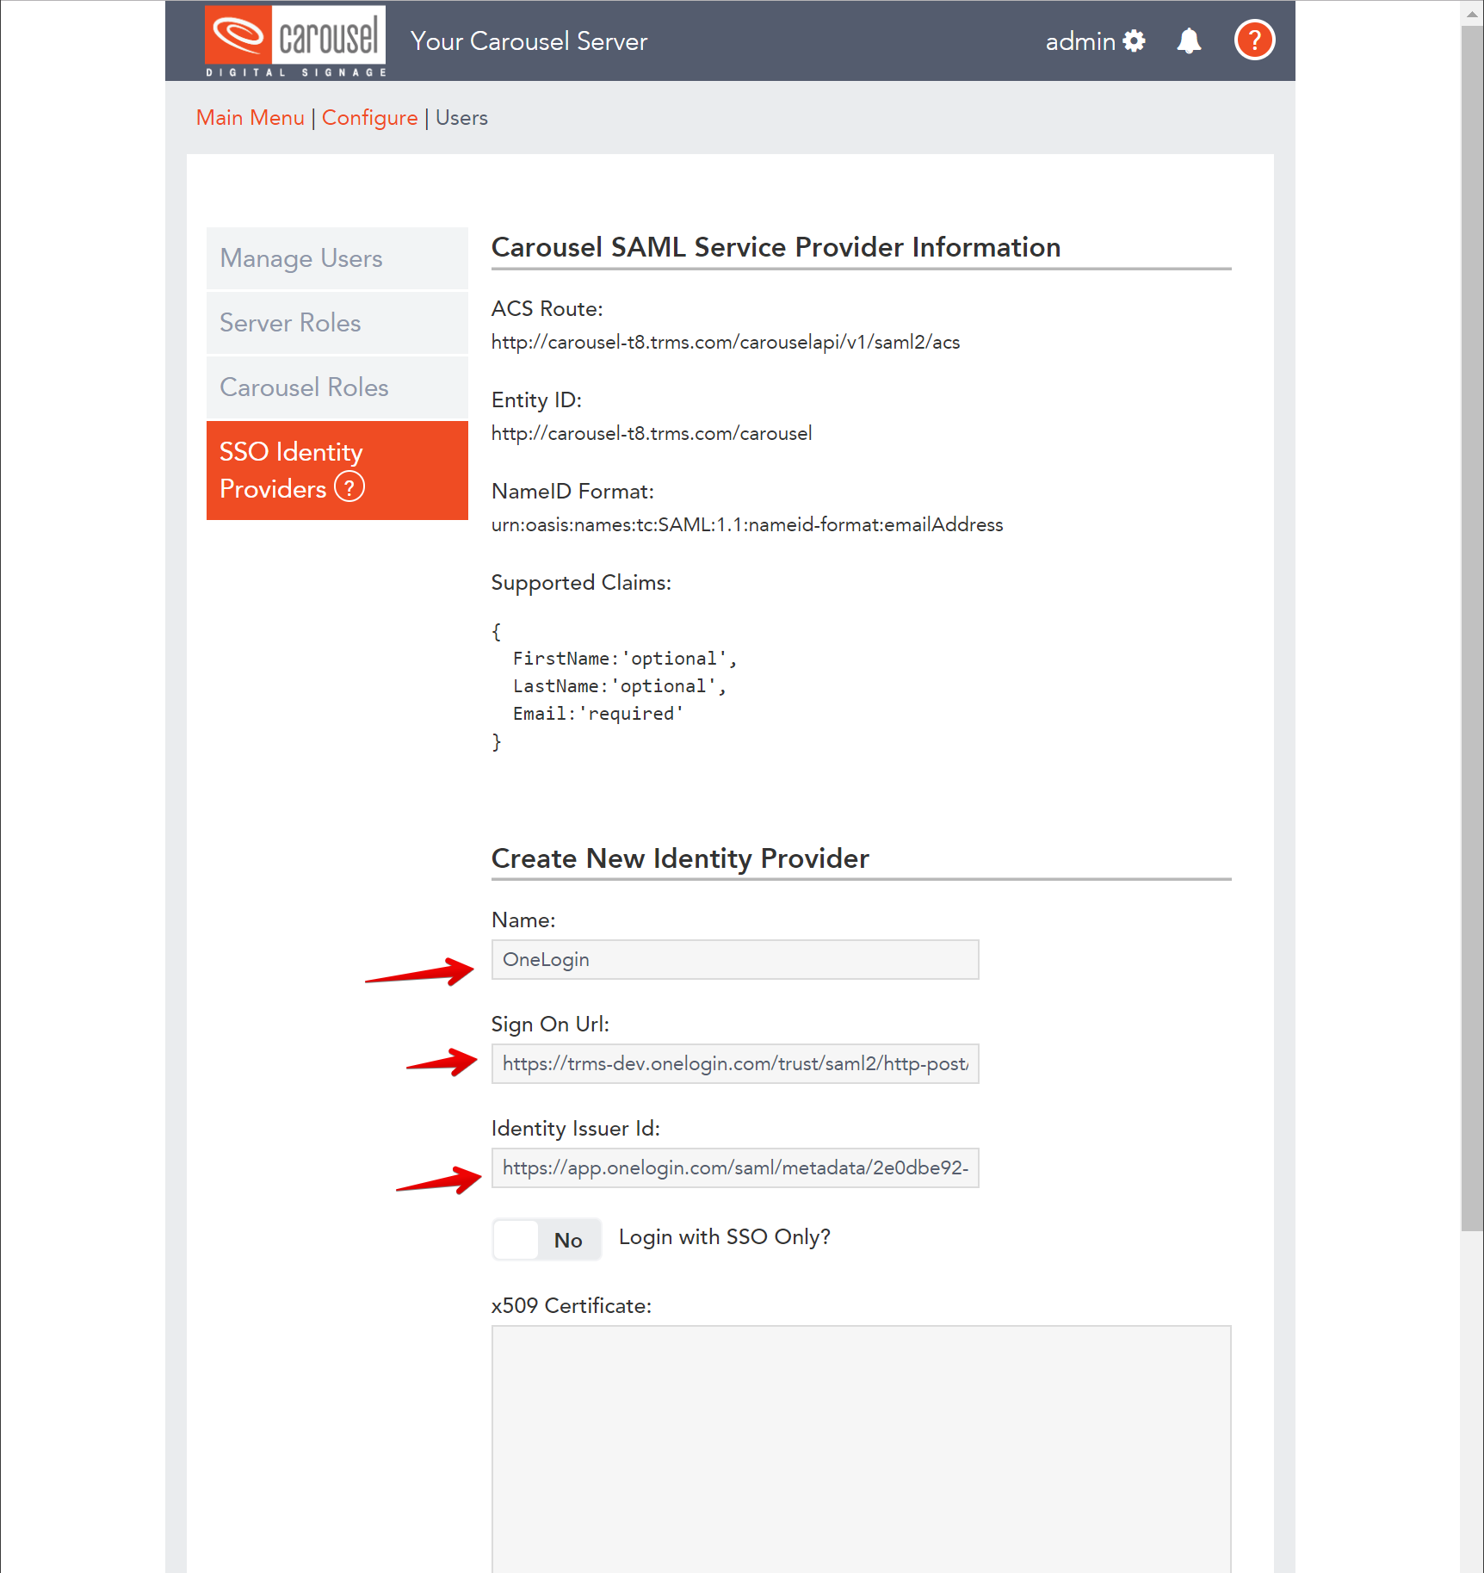Click the Email 'required' claim line
1484x1573 pixels.
click(x=598, y=714)
